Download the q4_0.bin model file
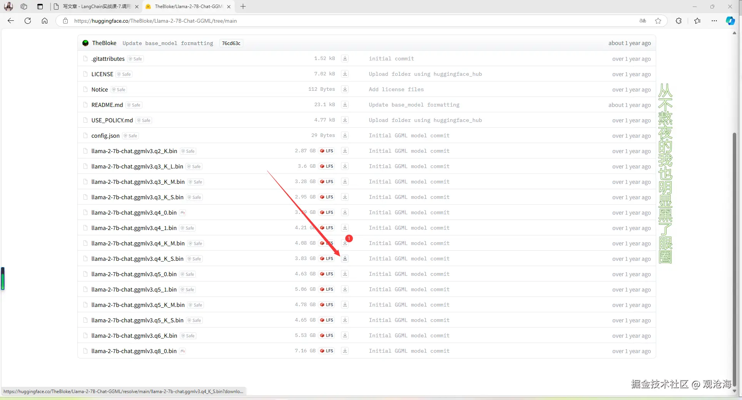 click(345, 212)
